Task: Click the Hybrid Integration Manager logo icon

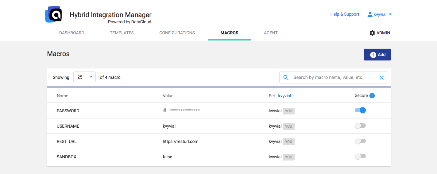Action: coord(54,14)
